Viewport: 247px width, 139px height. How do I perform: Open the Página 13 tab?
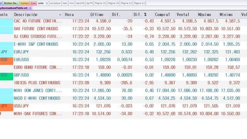[x=139, y=3]
